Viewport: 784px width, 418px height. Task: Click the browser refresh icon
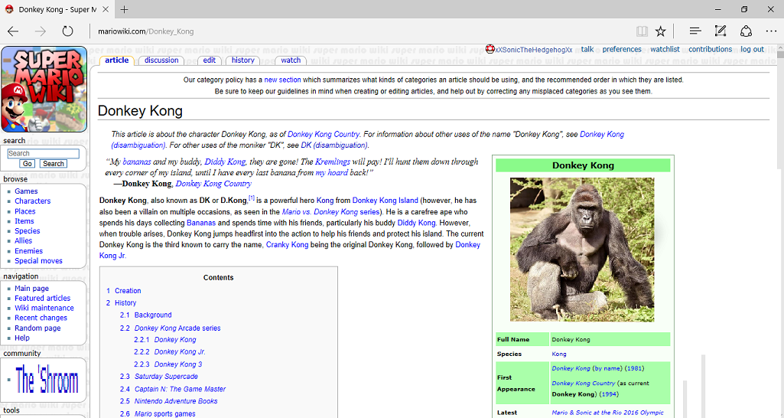click(x=67, y=31)
